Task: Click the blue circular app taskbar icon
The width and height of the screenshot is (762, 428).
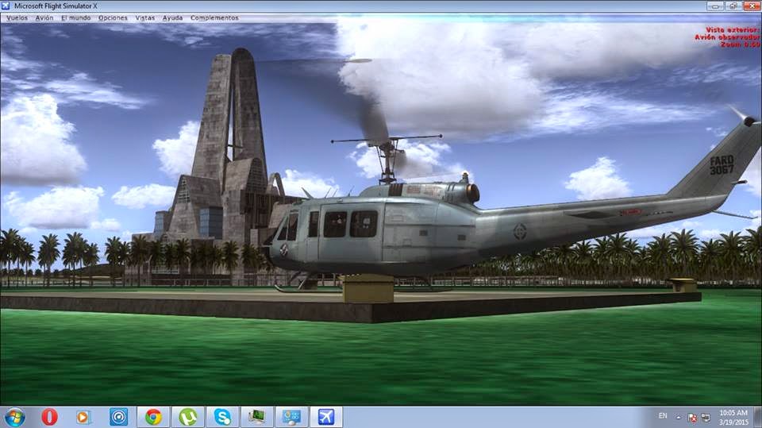Action: [118, 417]
